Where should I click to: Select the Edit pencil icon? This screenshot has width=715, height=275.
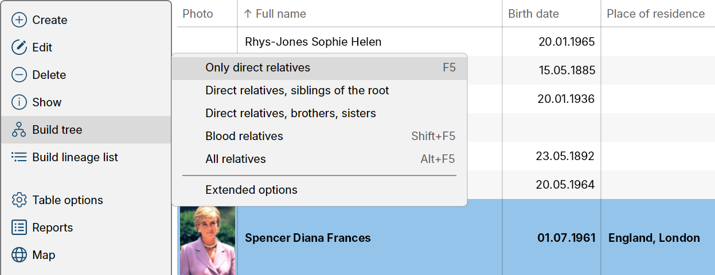coord(19,47)
